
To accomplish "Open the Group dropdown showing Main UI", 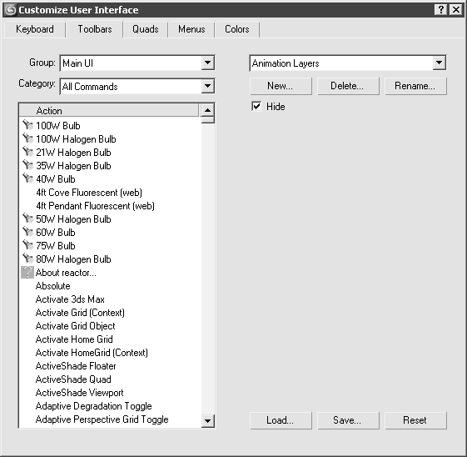I will pyautogui.click(x=207, y=63).
